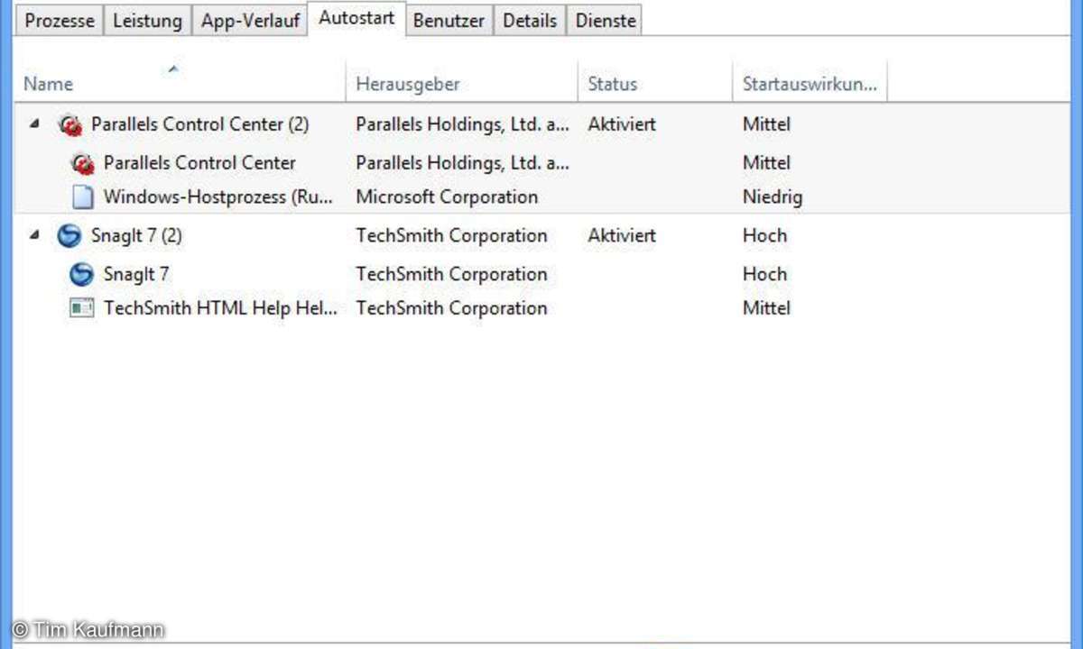Screen dimensions: 1083x649
Task: Select the child SnagIt 7 entry
Action: click(x=541, y=274)
